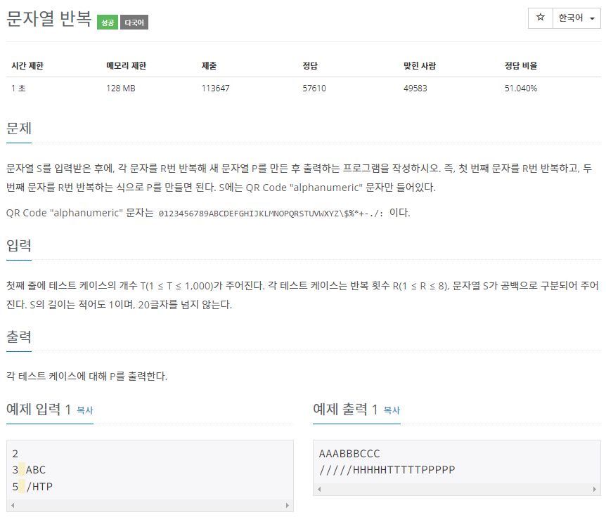Click the 시간 제한 column header
This screenshot has width=606, height=517.
click(27, 65)
